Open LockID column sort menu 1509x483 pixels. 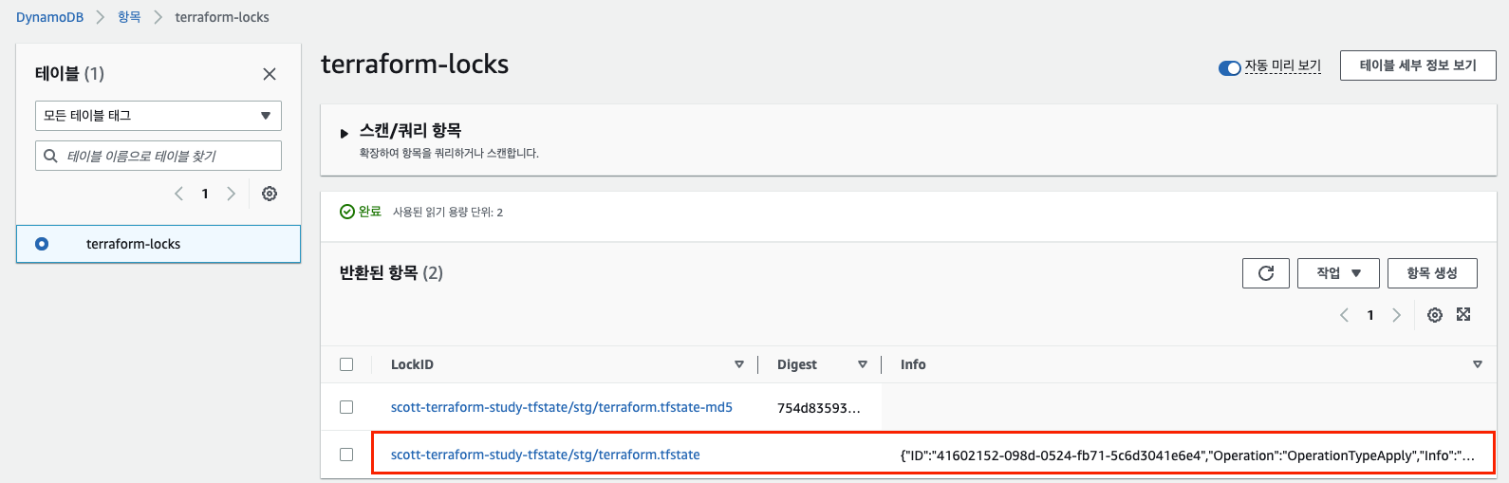tap(739, 364)
